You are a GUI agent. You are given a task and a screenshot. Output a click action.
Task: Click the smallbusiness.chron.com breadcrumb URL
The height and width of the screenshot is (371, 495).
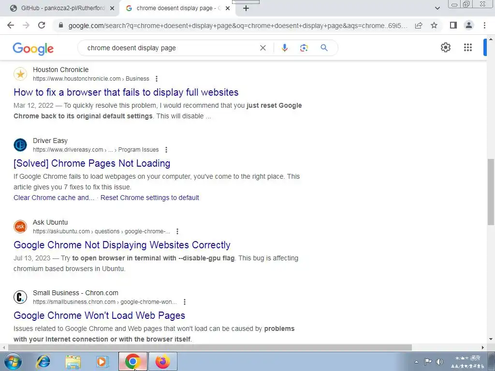[105, 302]
